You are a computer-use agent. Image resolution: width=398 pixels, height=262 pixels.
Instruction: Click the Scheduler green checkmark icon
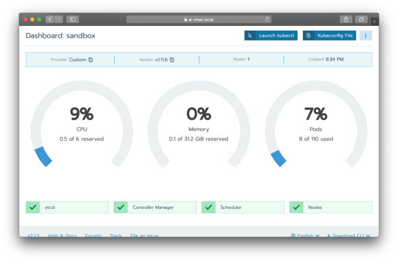[209, 207]
